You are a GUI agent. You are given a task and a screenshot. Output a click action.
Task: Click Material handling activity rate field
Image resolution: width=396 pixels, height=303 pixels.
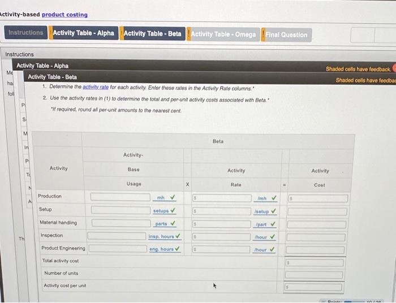coord(222,224)
